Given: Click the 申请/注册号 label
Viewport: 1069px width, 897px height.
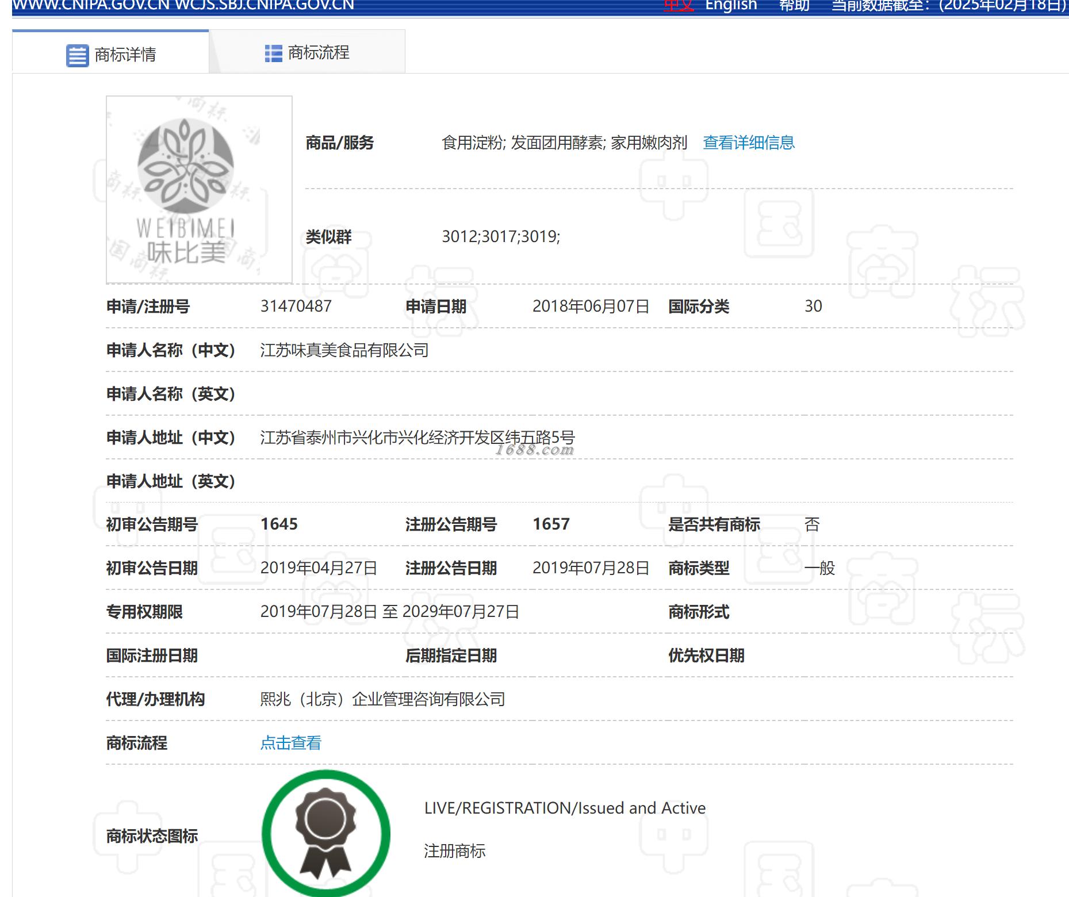Looking at the screenshot, I should click(148, 306).
